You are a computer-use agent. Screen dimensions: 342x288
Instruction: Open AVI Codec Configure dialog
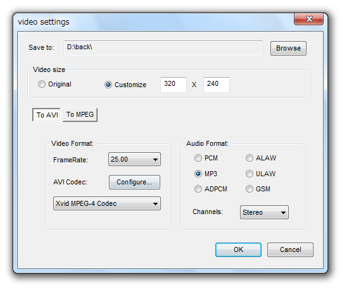coord(134,182)
